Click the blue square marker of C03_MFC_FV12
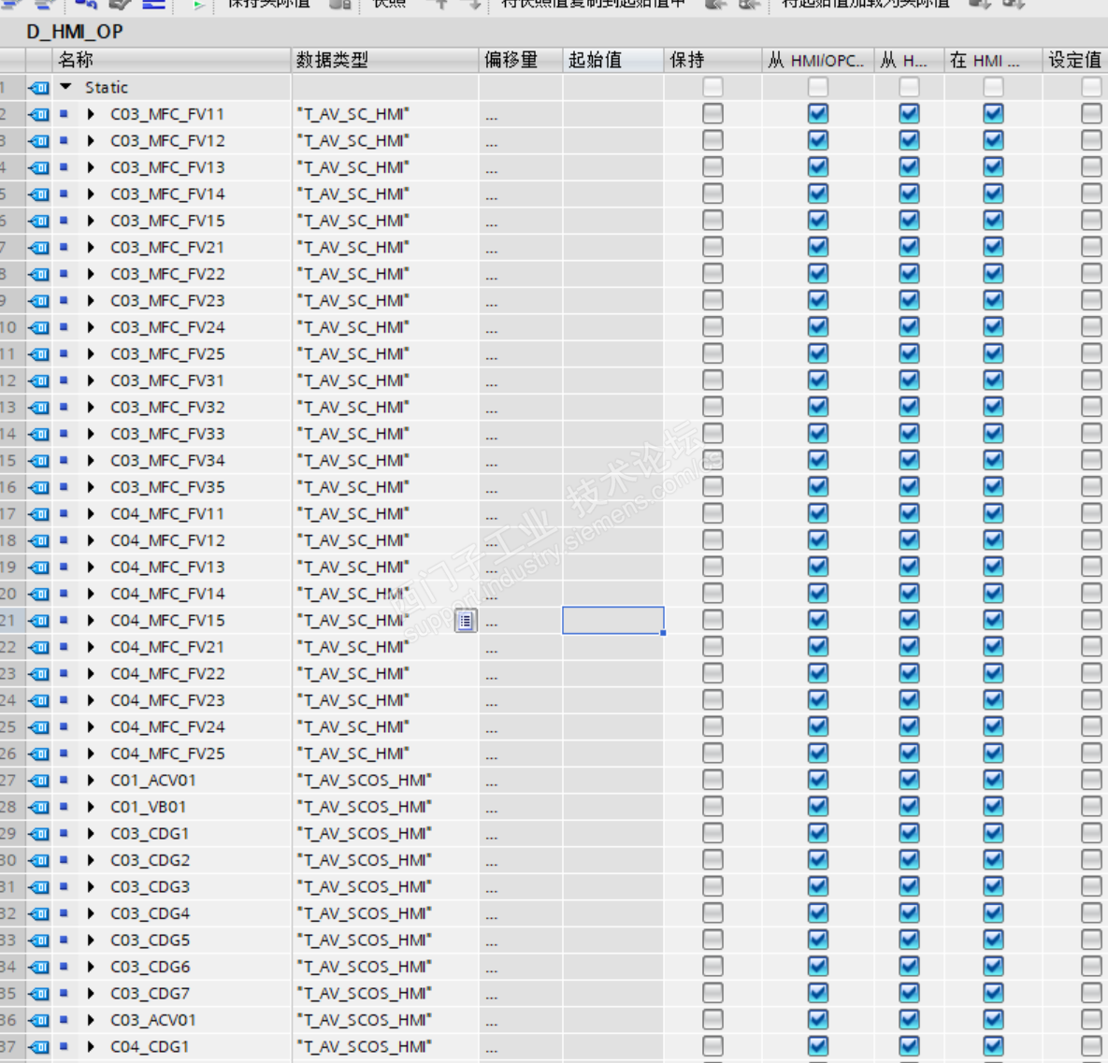The height and width of the screenshot is (1063, 1108). (64, 140)
